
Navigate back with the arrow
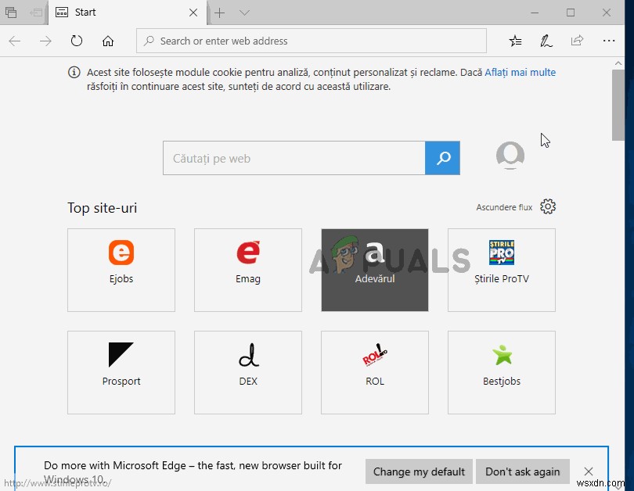click(x=14, y=41)
